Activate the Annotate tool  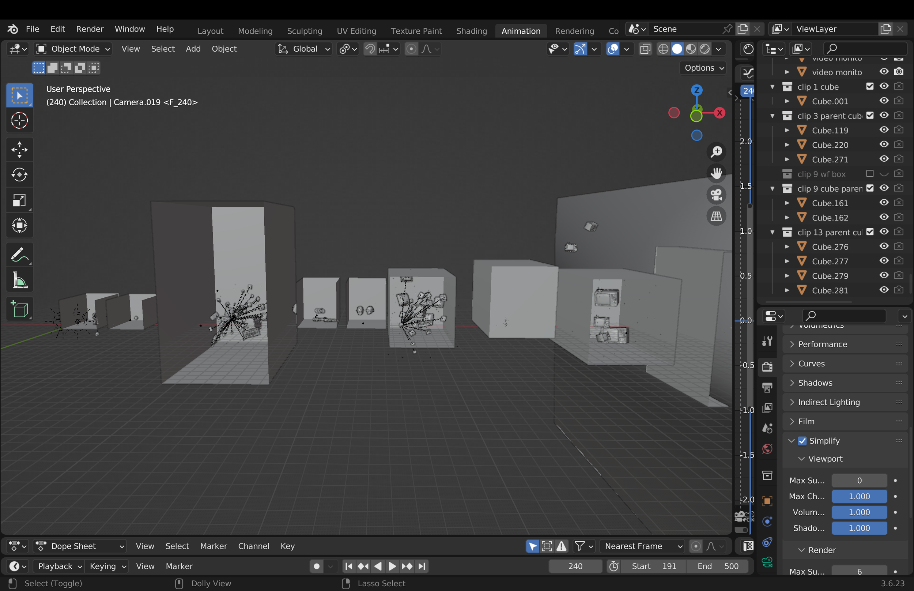click(x=19, y=255)
